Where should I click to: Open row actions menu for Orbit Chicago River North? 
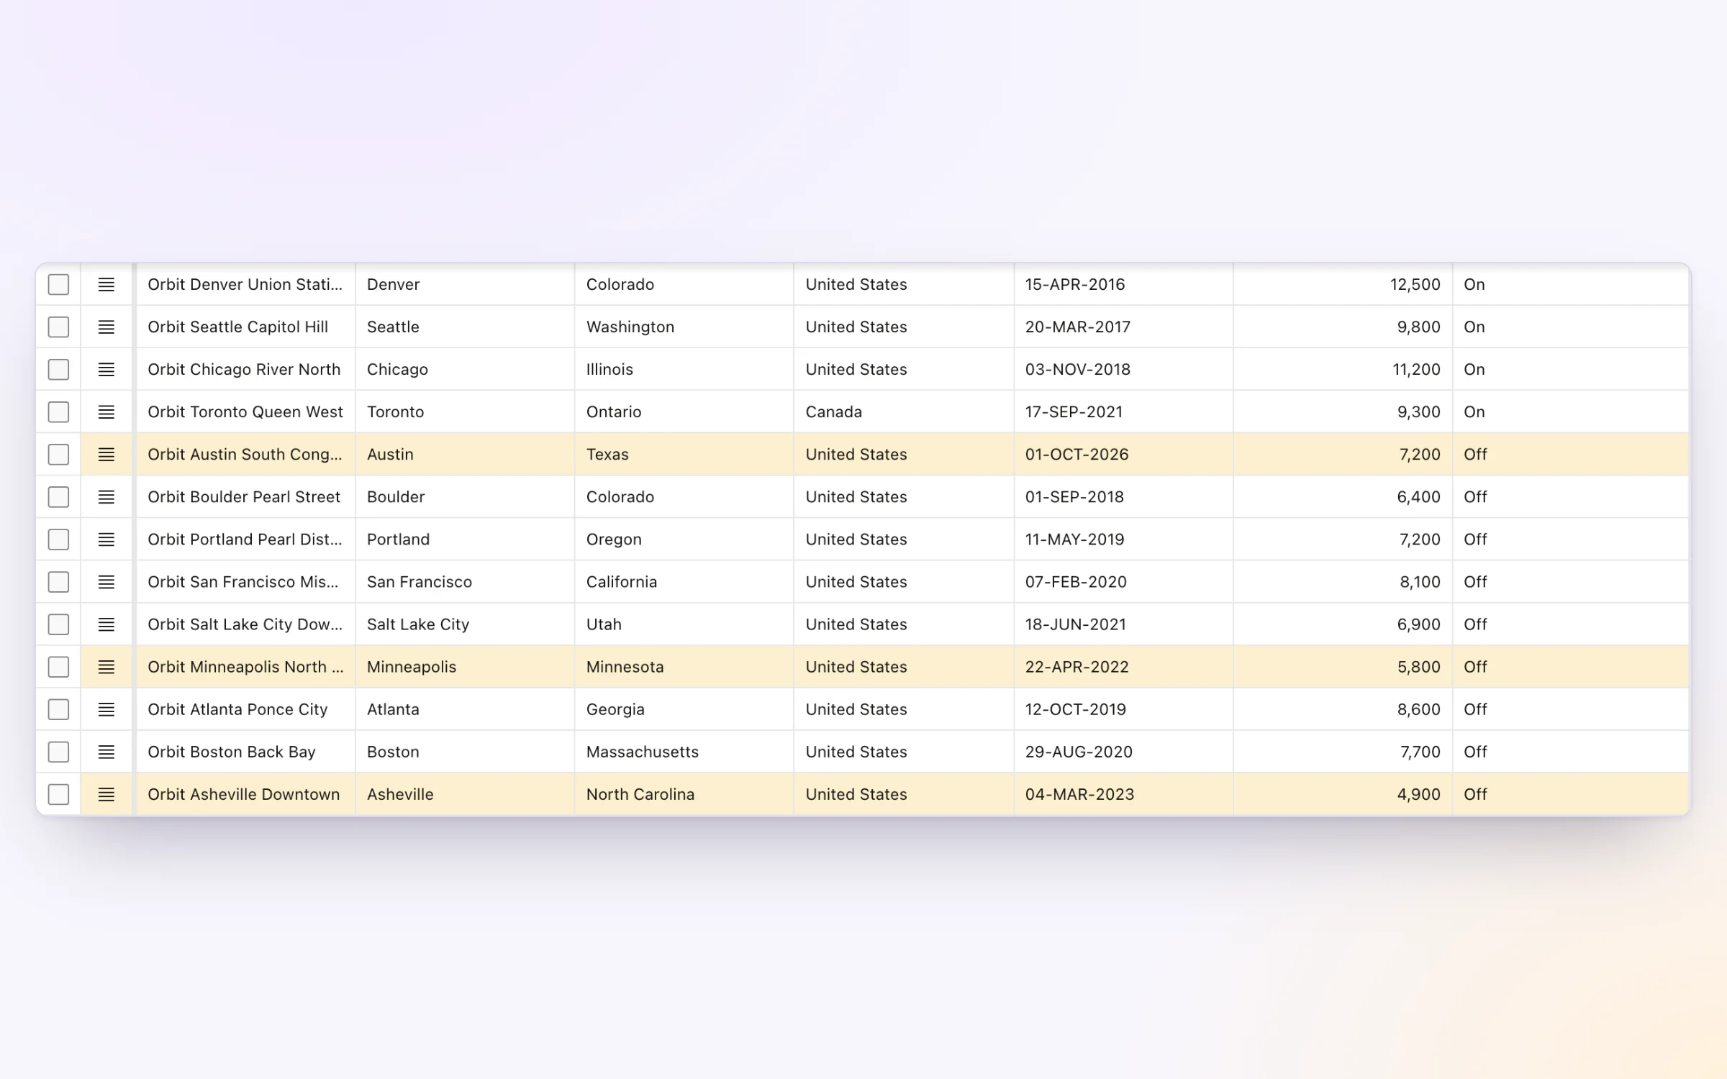pyautogui.click(x=106, y=370)
